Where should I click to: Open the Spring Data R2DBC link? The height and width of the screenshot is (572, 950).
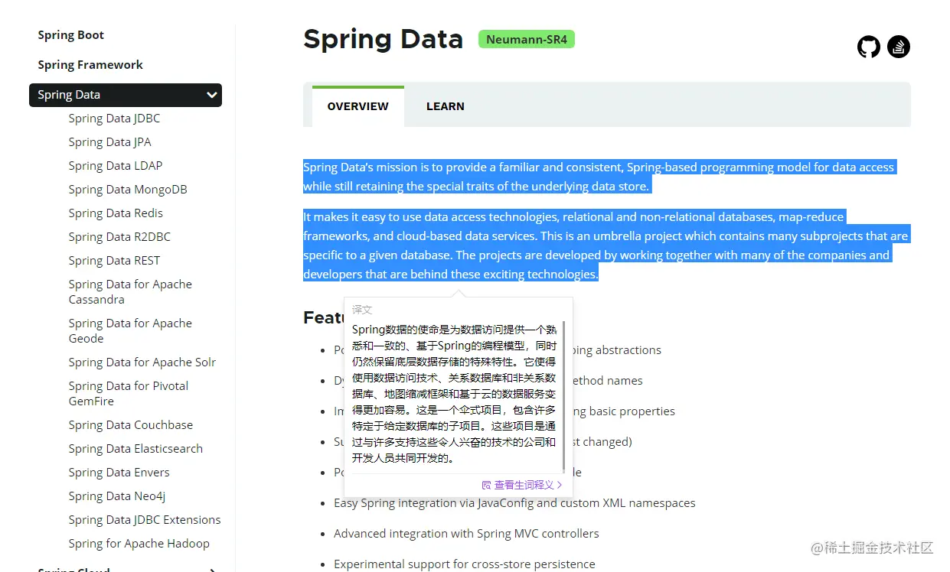[119, 237]
